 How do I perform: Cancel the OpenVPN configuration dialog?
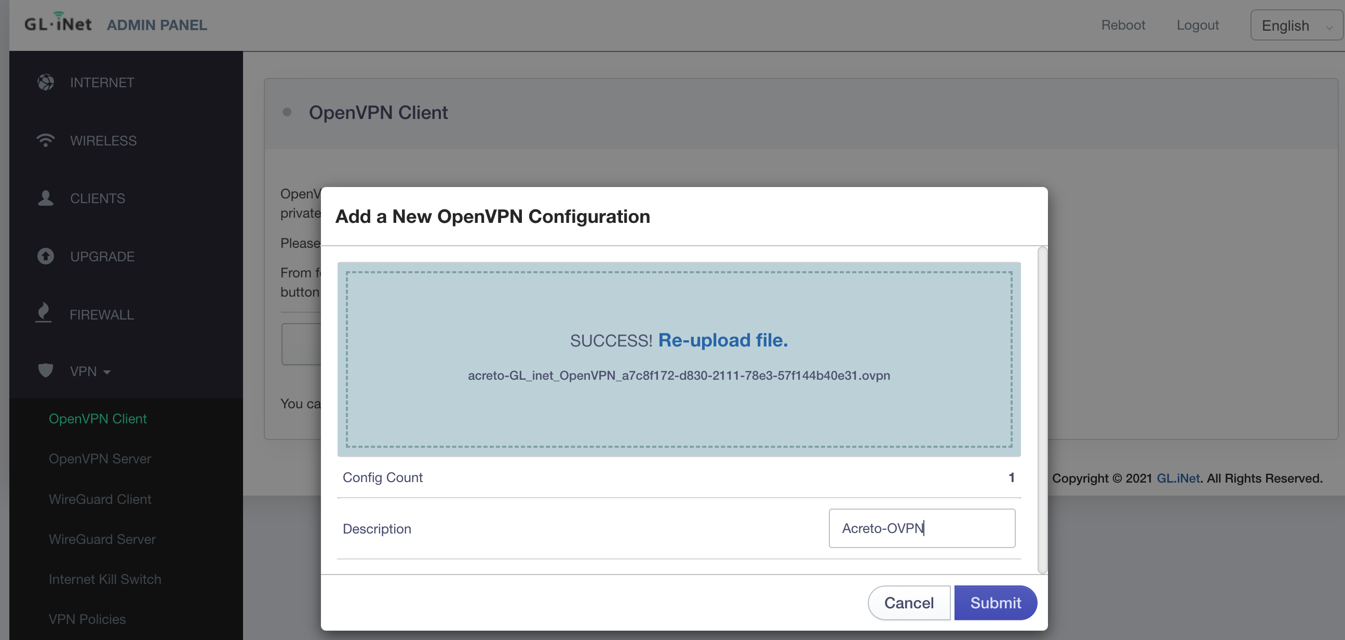[908, 603]
